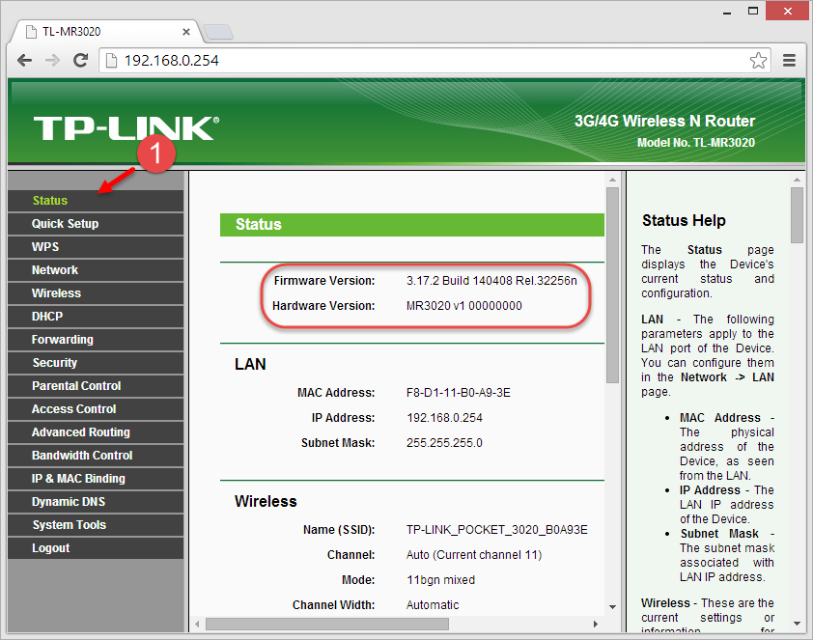Click the TP-LINK logo

tap(126, 128)
